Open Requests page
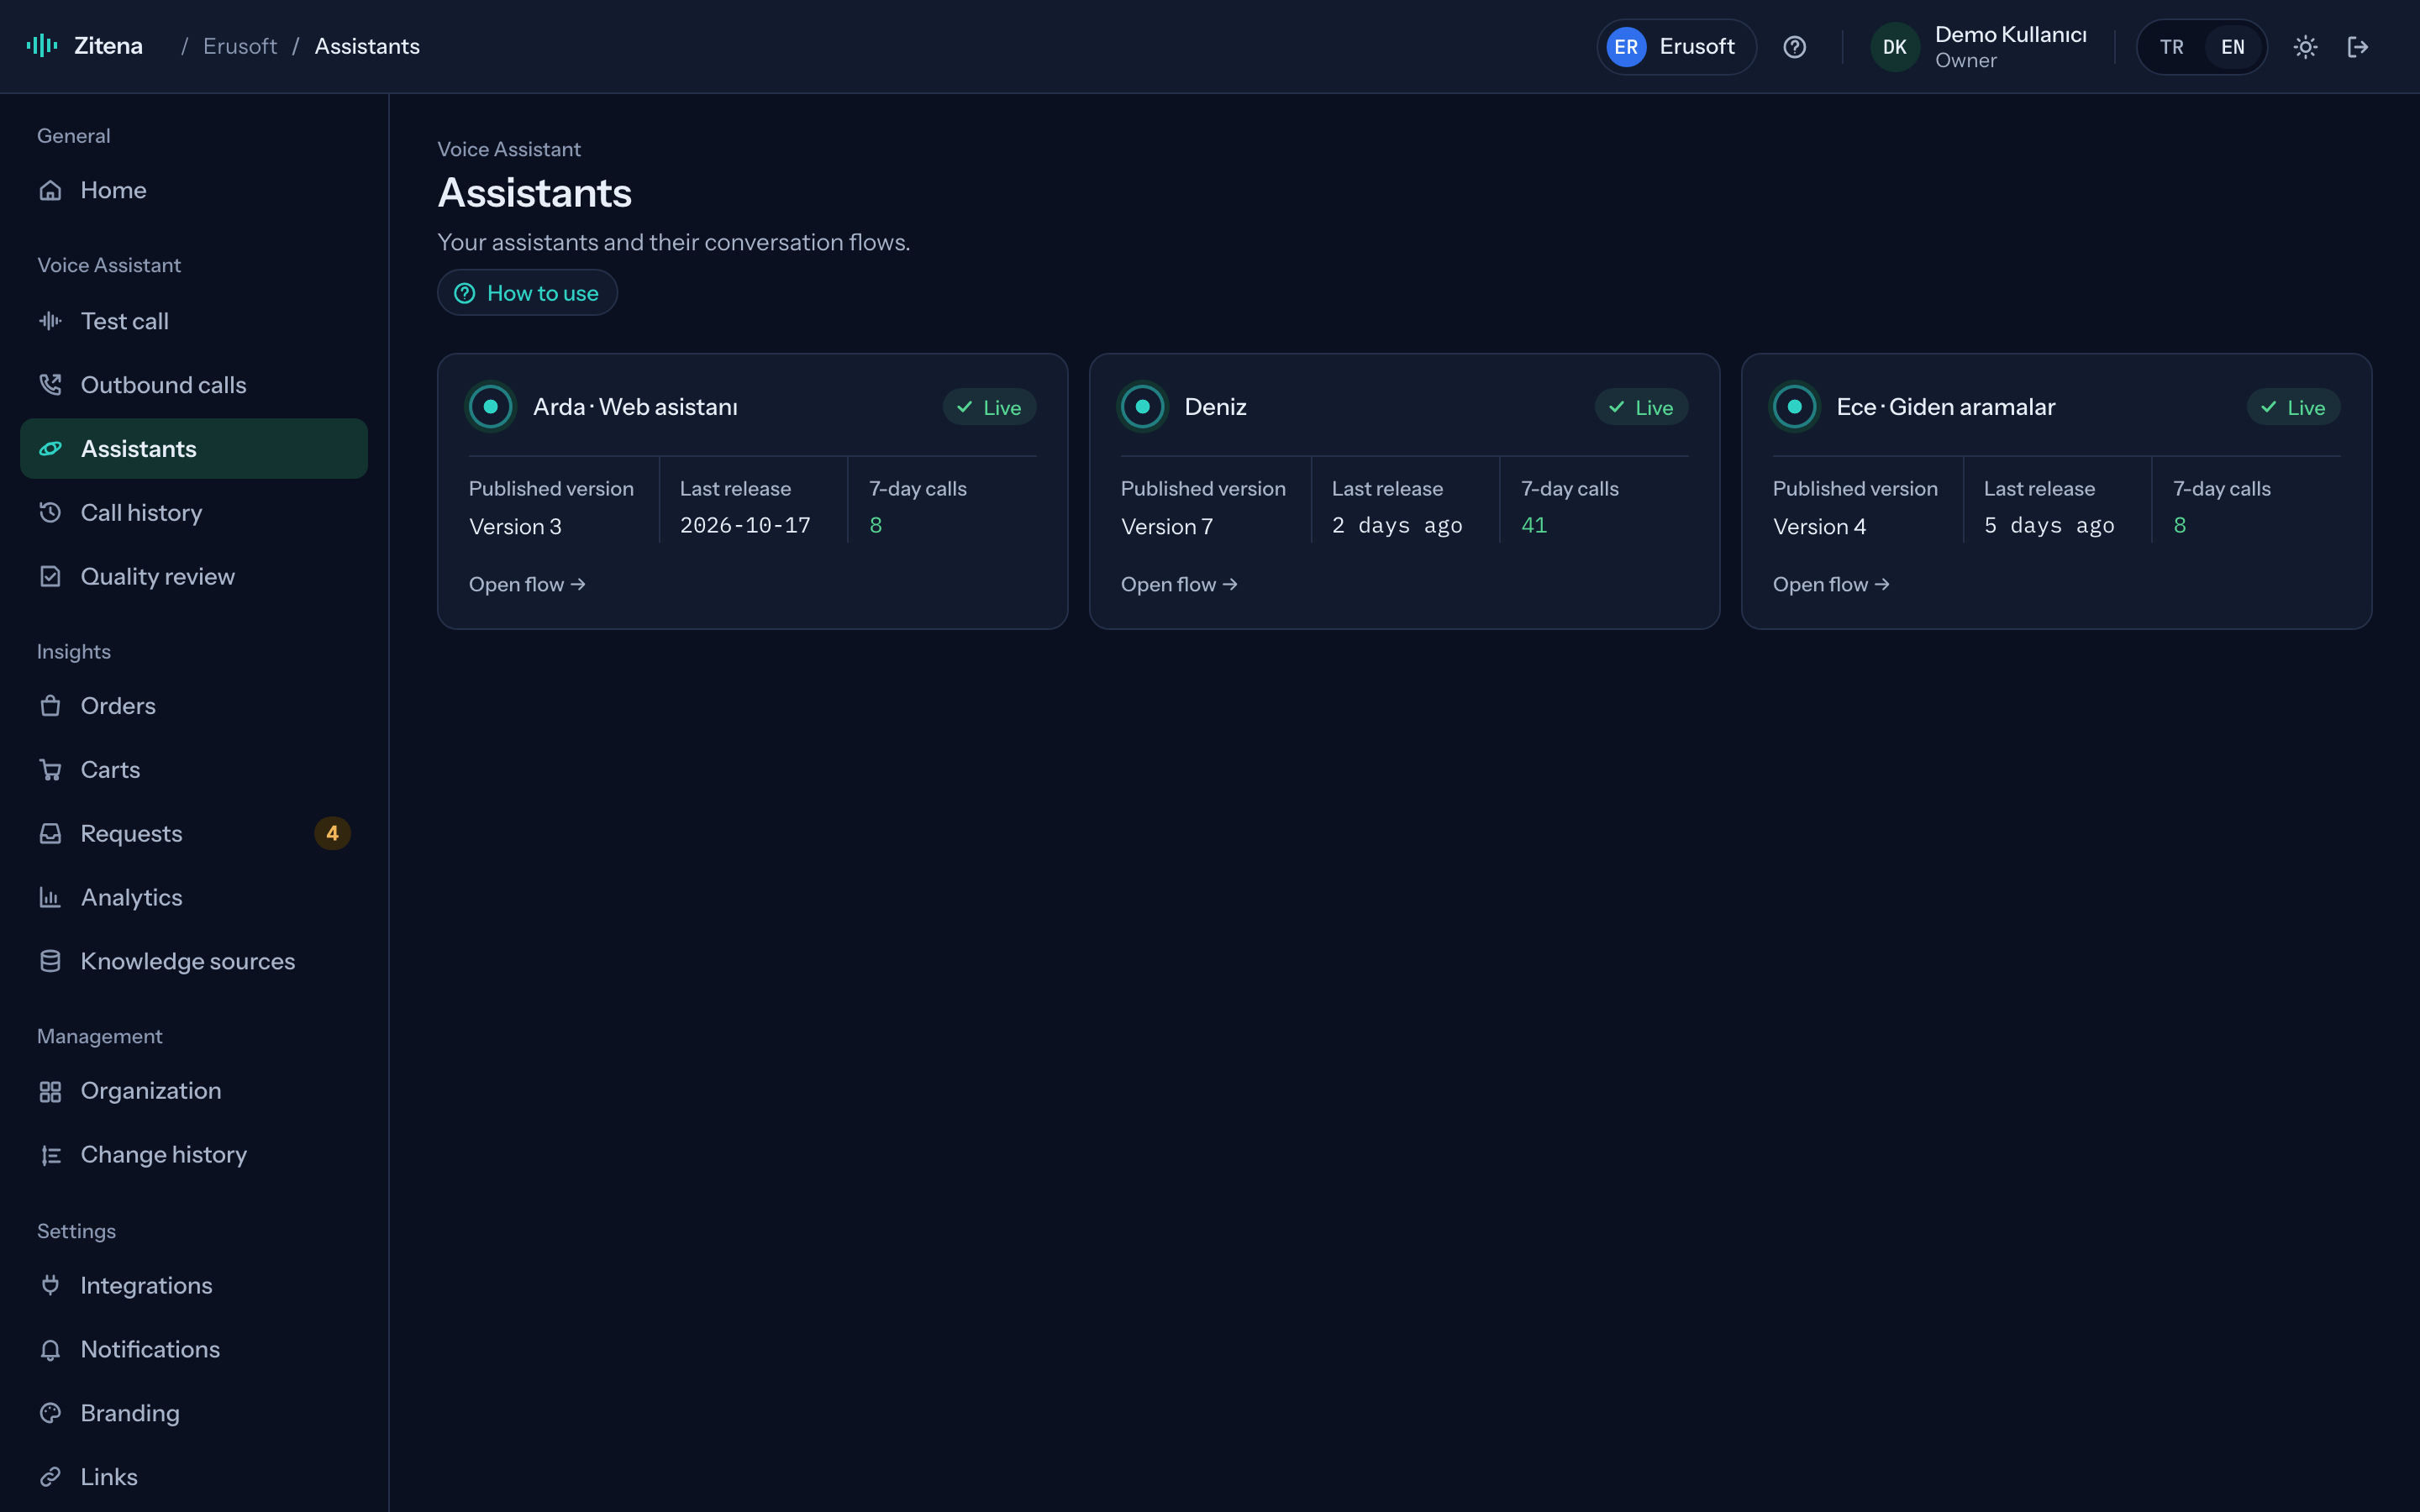The width and height of the screenshot is (2420, 1512). click(194, 834)
